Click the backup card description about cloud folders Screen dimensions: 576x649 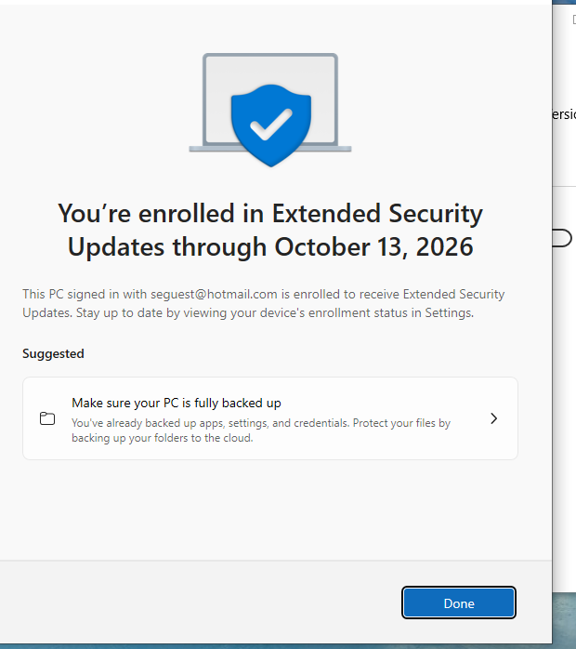[x=260, y=430]
